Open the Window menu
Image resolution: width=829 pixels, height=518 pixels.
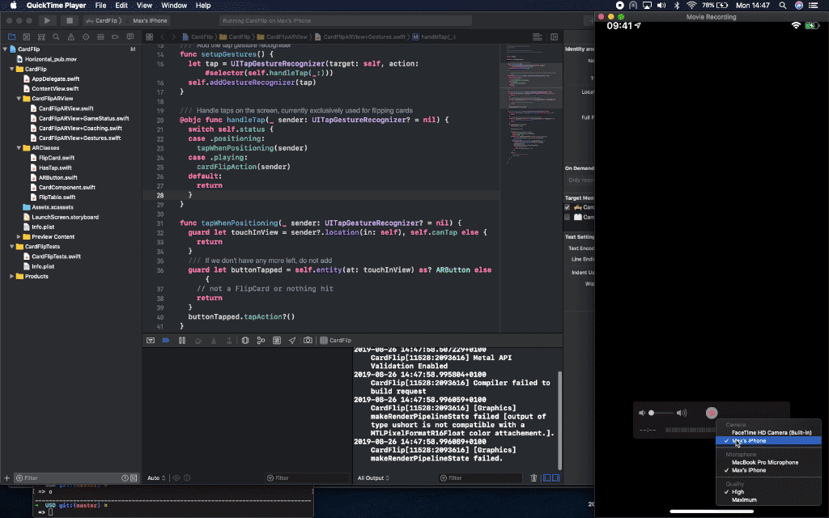174,6
